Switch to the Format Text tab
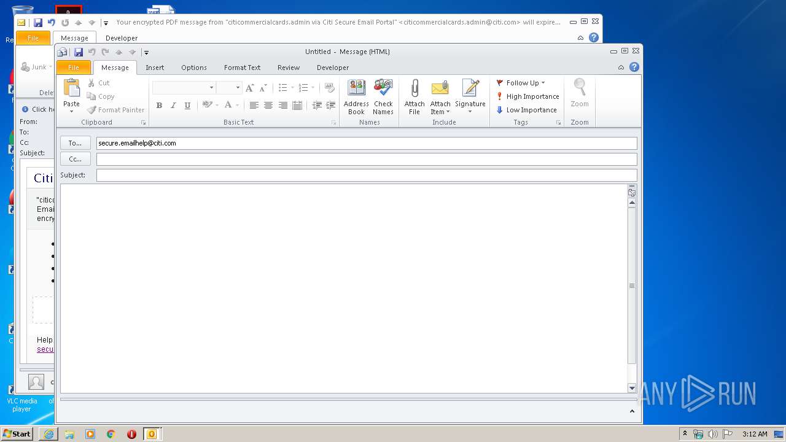This screenshot has width=786, height=442. (242, 68)
